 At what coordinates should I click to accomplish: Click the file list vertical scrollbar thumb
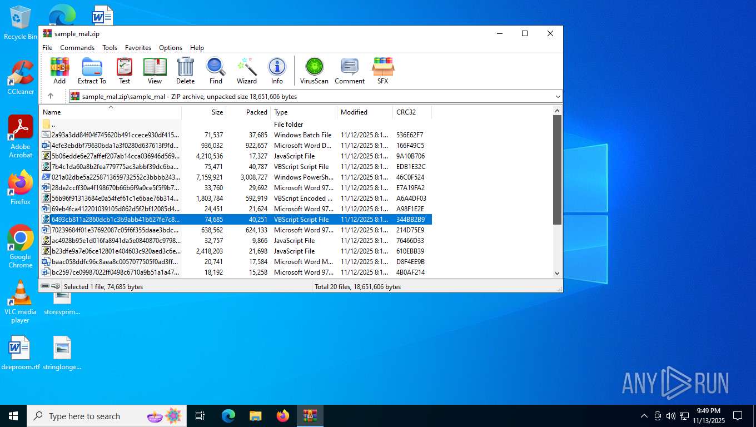pos(558,170)
